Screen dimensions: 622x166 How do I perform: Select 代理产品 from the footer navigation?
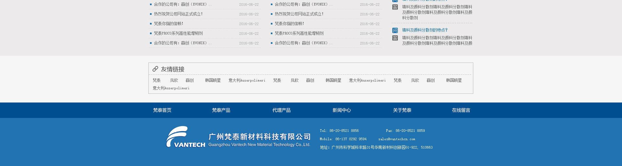(281, 110)
